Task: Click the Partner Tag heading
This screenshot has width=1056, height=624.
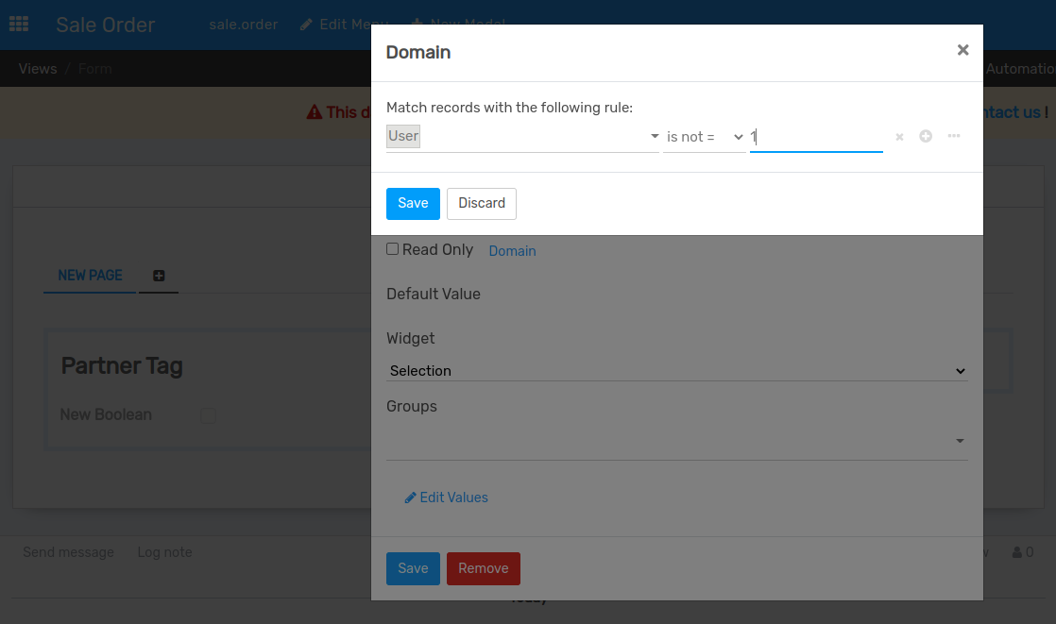Action: [122, 365]
